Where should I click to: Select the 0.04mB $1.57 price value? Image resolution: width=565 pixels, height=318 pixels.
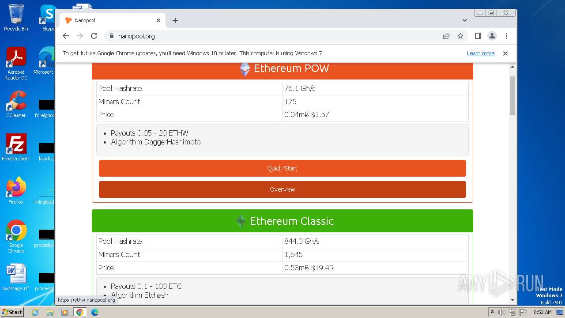(x=307, y=114)
